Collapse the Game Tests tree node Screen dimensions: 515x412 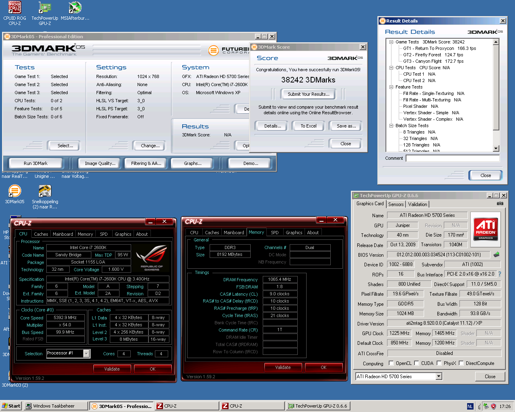pos(391,42)
